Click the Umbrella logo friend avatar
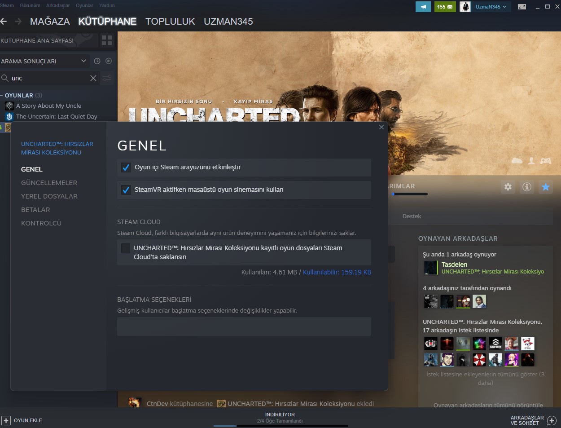 [479, 360]
